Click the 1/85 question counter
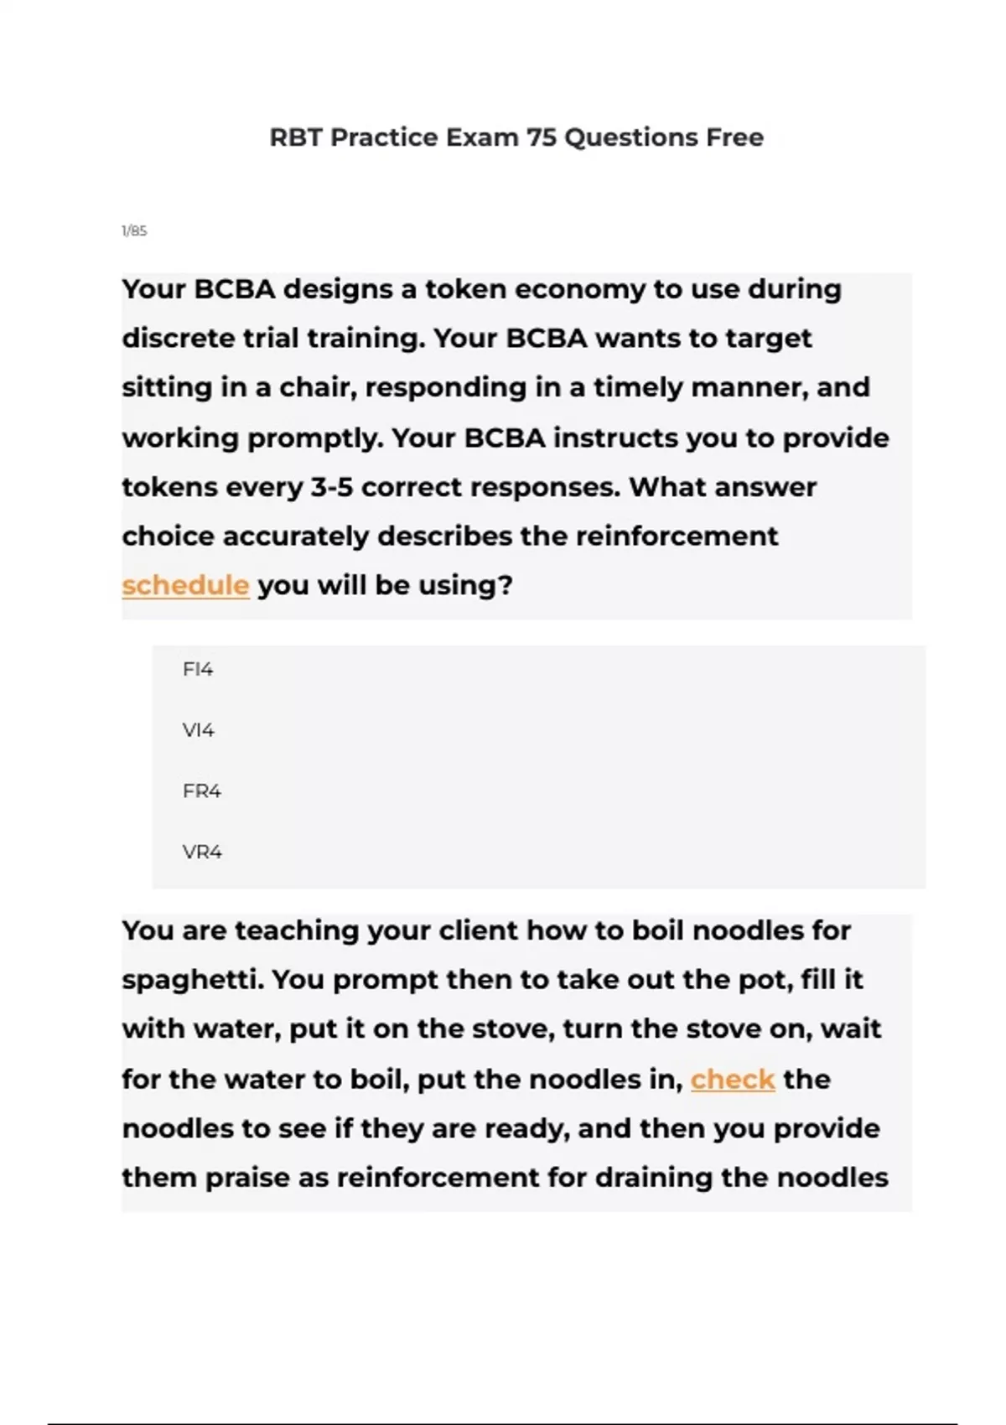The image size is (1006, 1425). (134, 231)
